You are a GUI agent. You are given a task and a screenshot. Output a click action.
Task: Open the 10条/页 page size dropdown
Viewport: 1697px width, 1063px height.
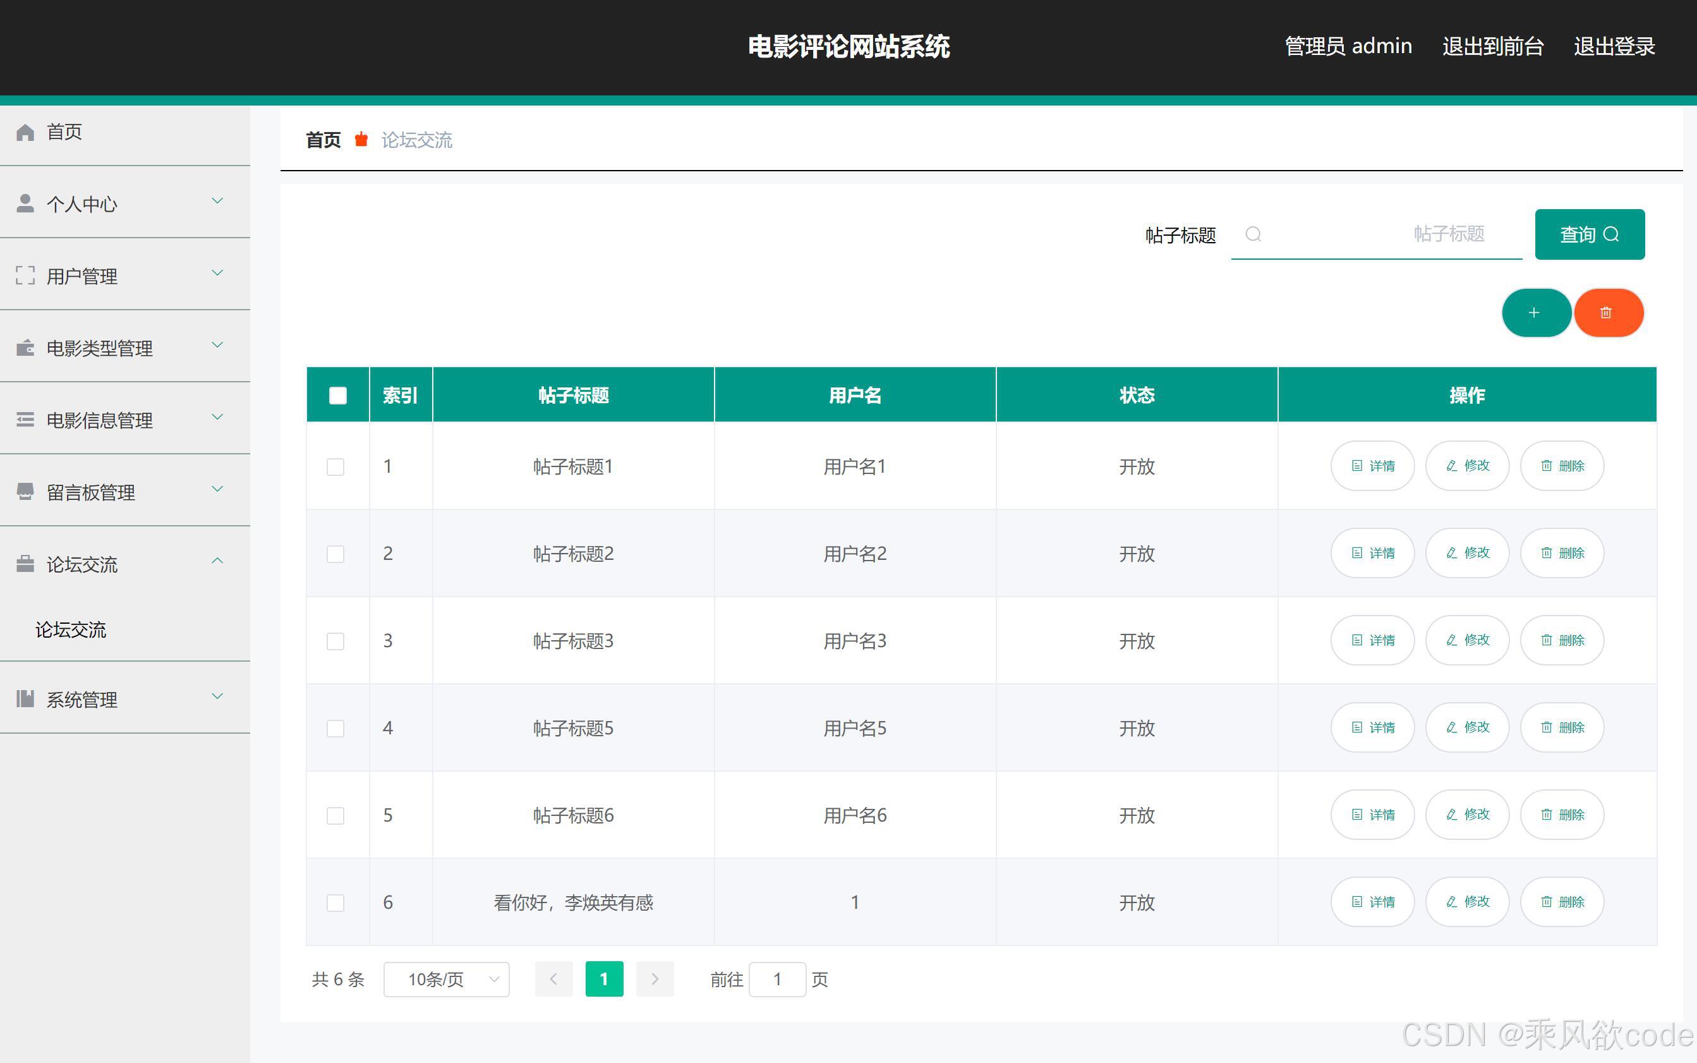pos(445,979)
